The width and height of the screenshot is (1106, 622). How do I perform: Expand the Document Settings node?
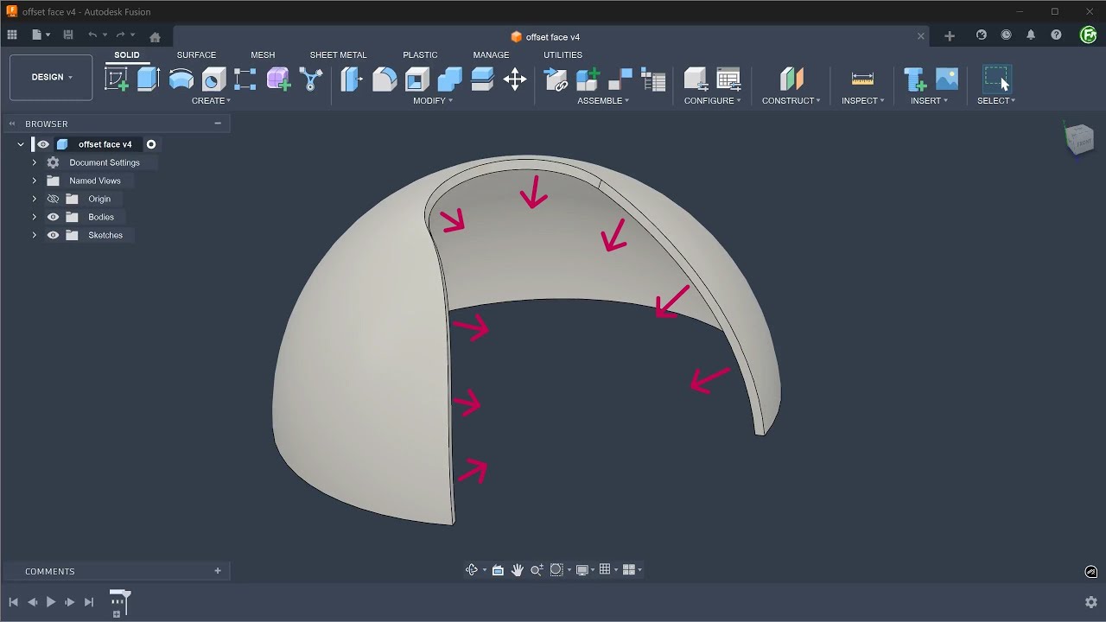pos(35,162)
